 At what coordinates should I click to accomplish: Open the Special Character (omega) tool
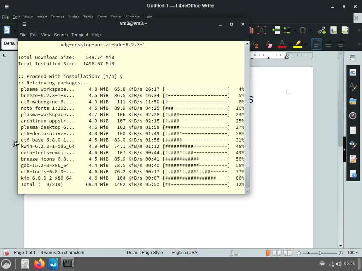pos(303,30)
